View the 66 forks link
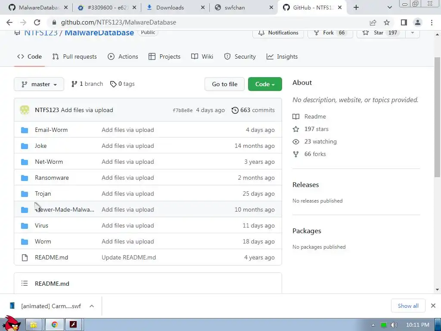The height and width of the screenshot is (331, 441). click(315, 154)
